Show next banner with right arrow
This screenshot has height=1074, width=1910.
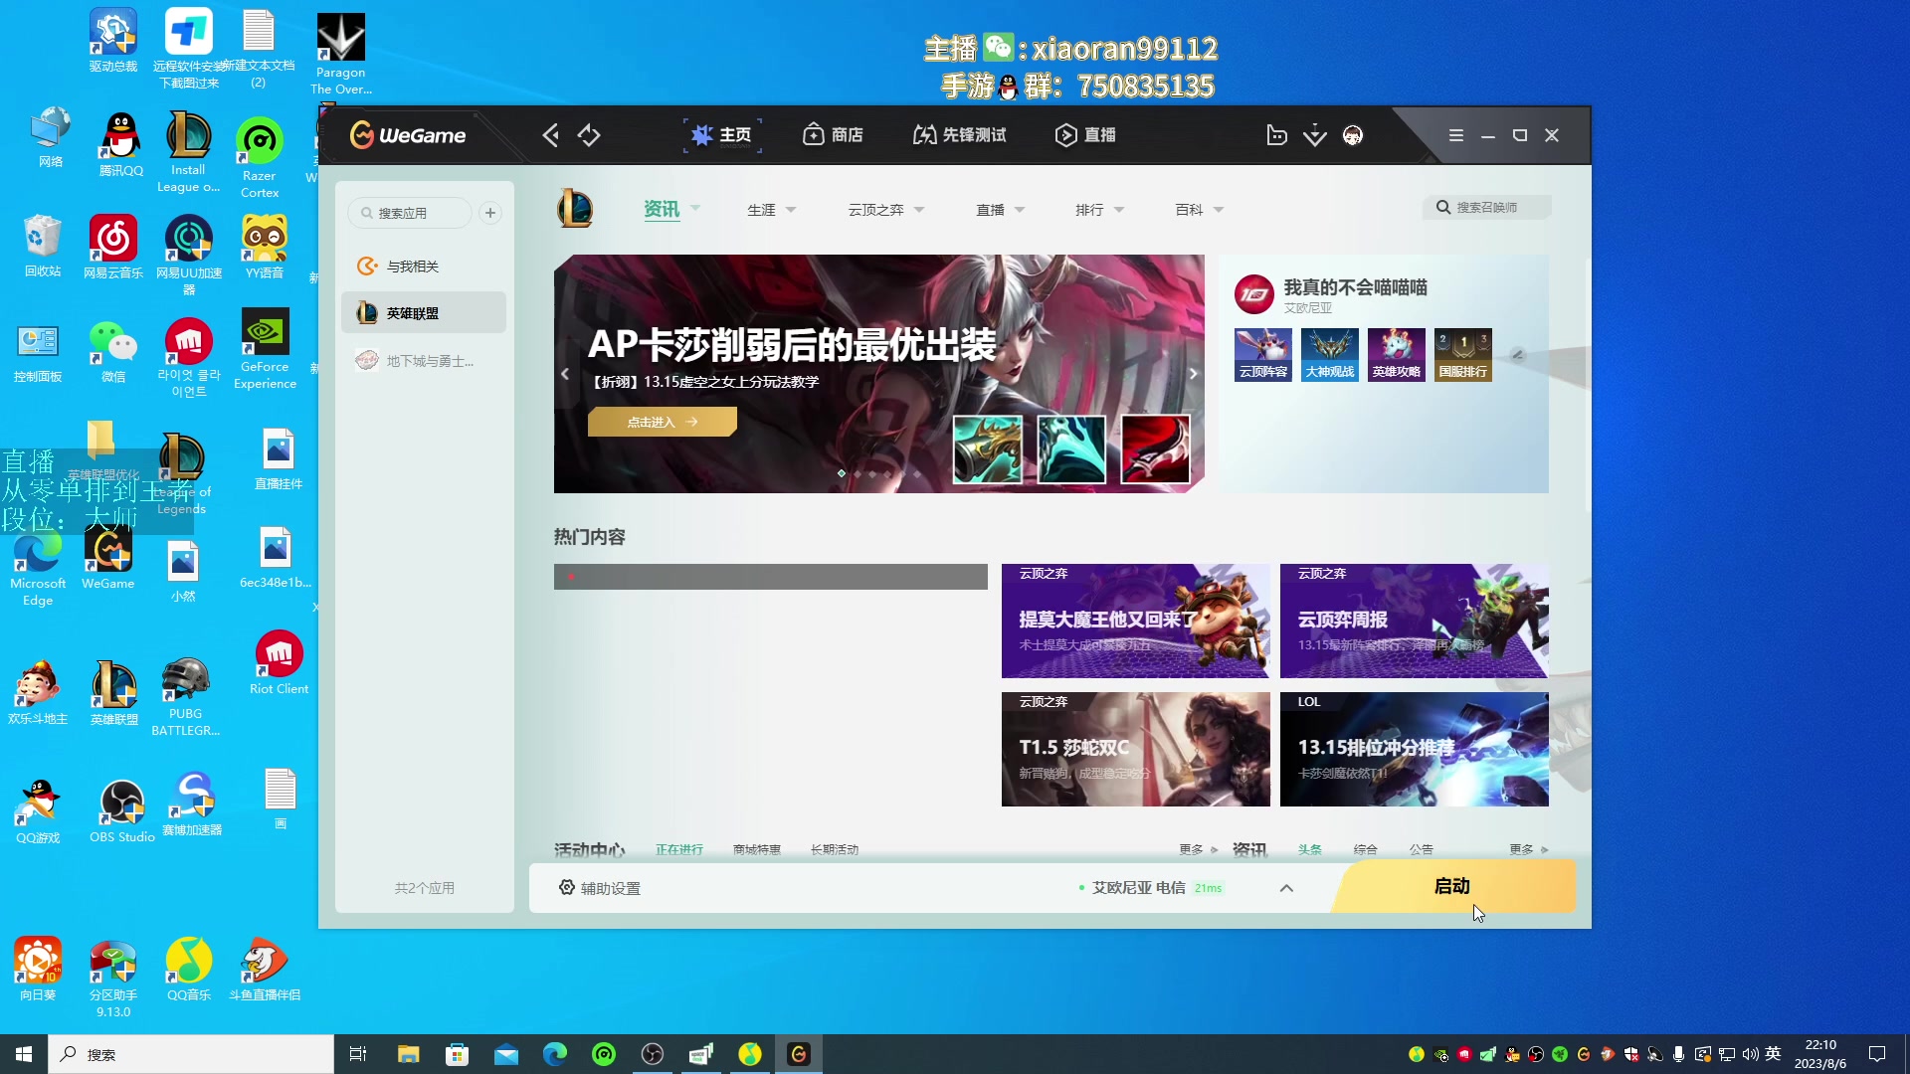[1193, 374]
